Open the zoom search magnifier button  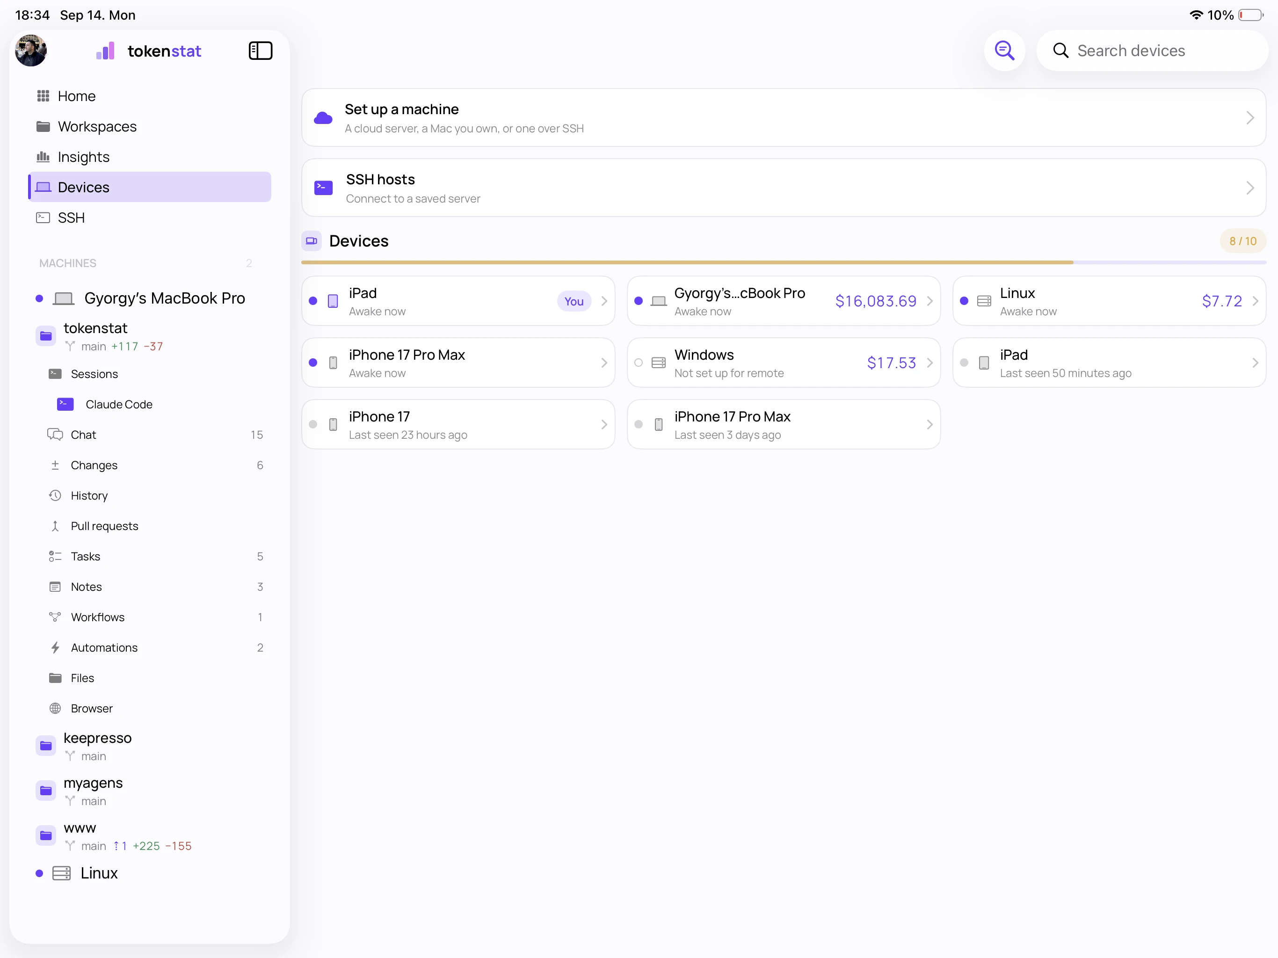1004,51
